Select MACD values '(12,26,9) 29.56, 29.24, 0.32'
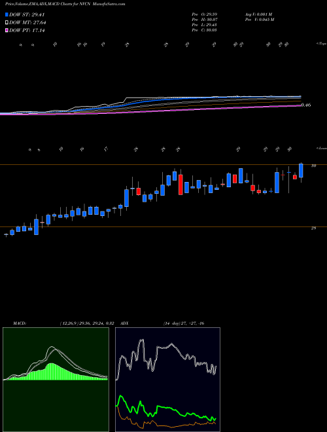This screenshot has width=327, height=432. pos(86,323)
